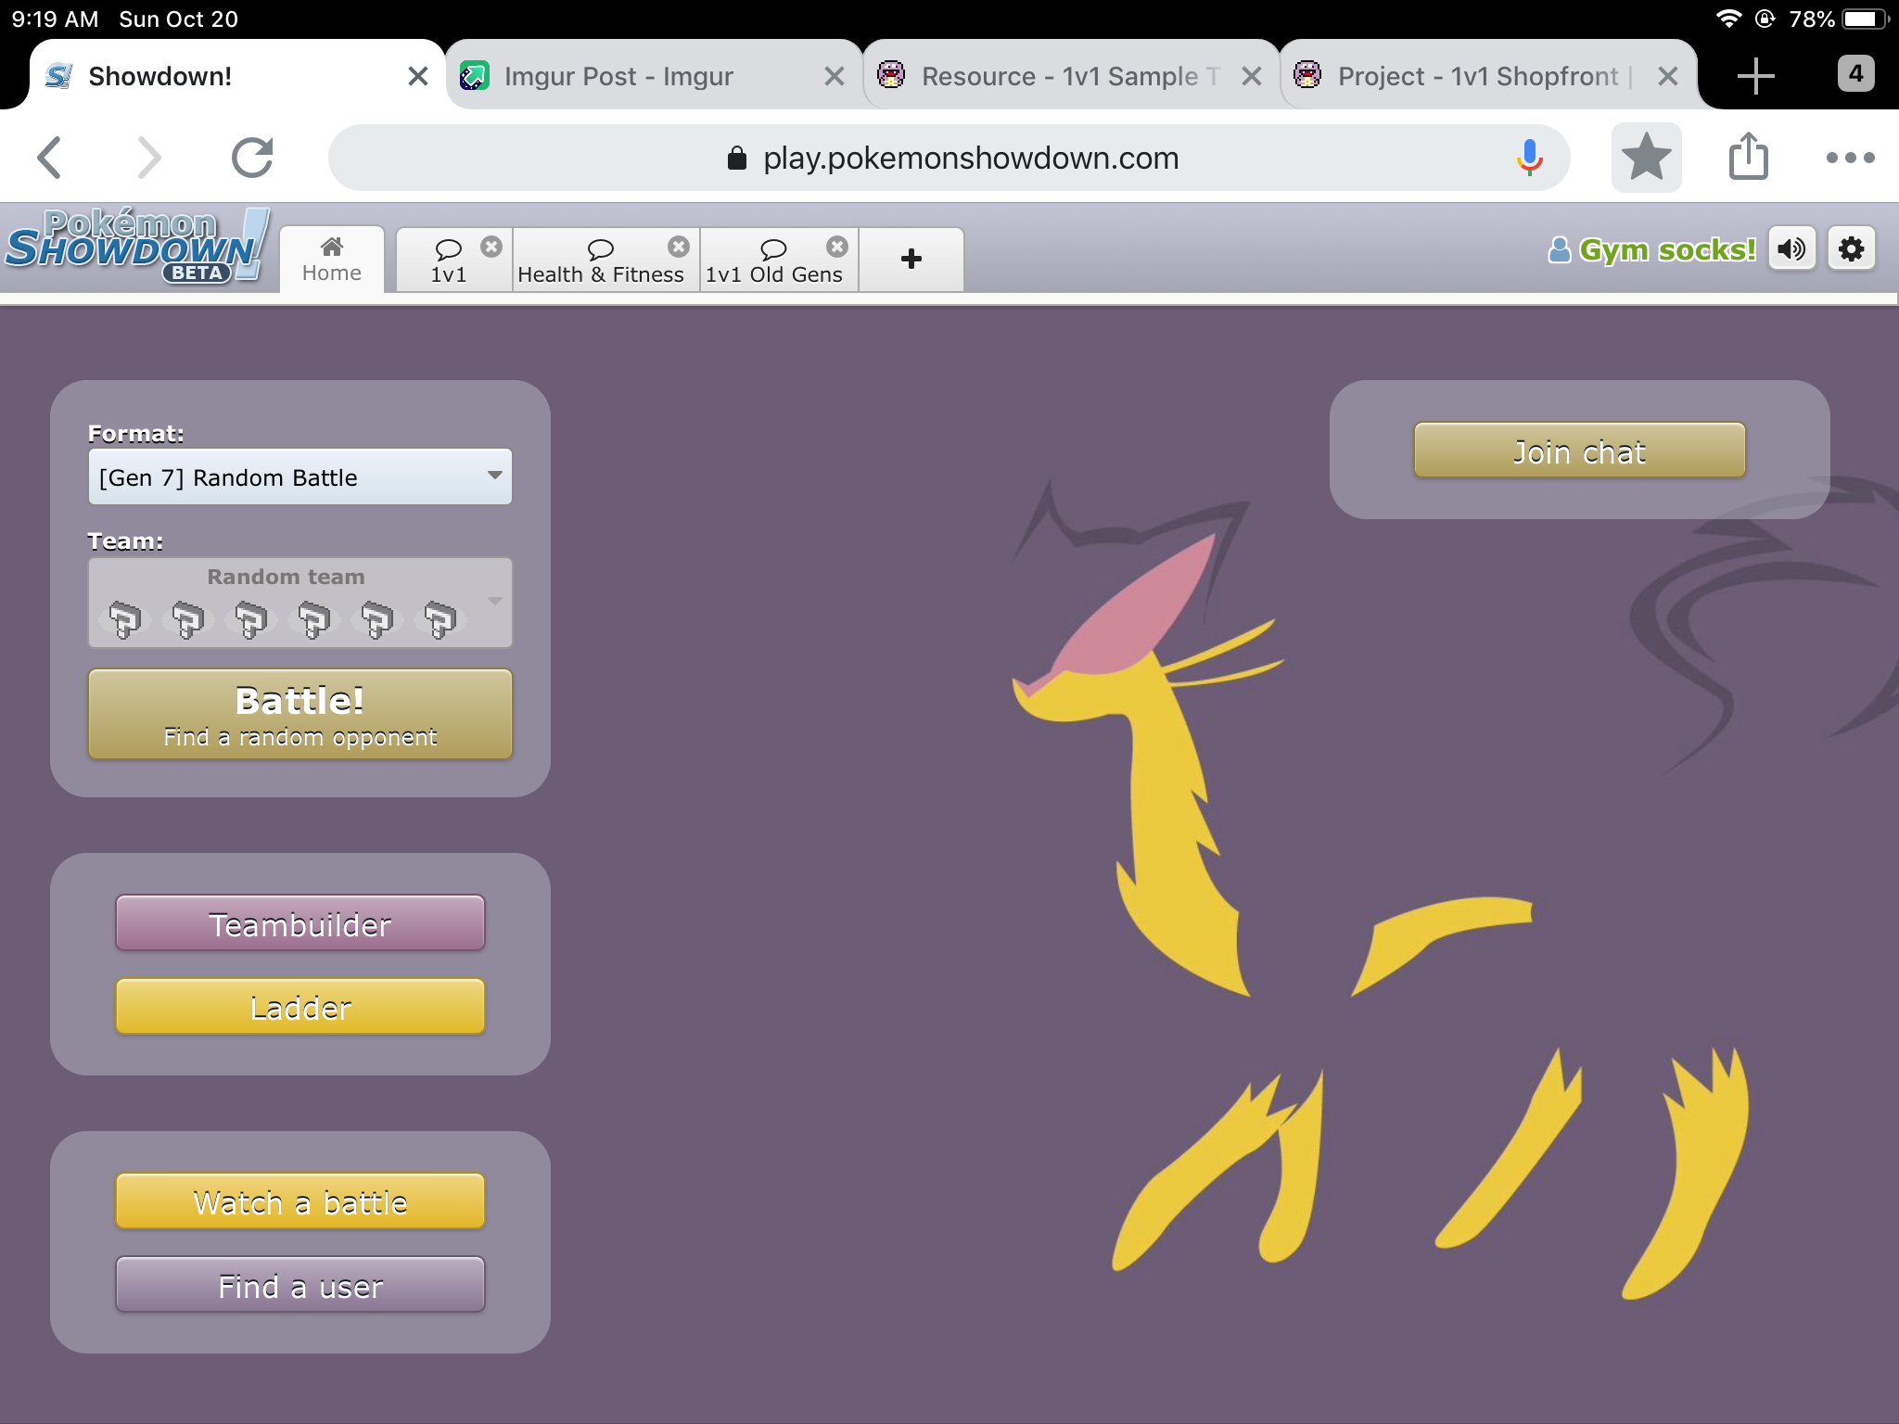Go back with the browser back arrow
This screenshot has height=1424, width=1899.
(50, 158)
